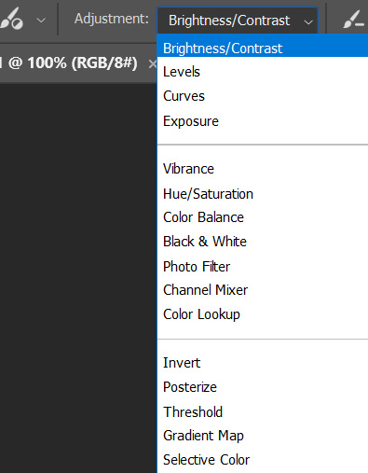Select Vibrance in the dropdown list

(263, 169)
